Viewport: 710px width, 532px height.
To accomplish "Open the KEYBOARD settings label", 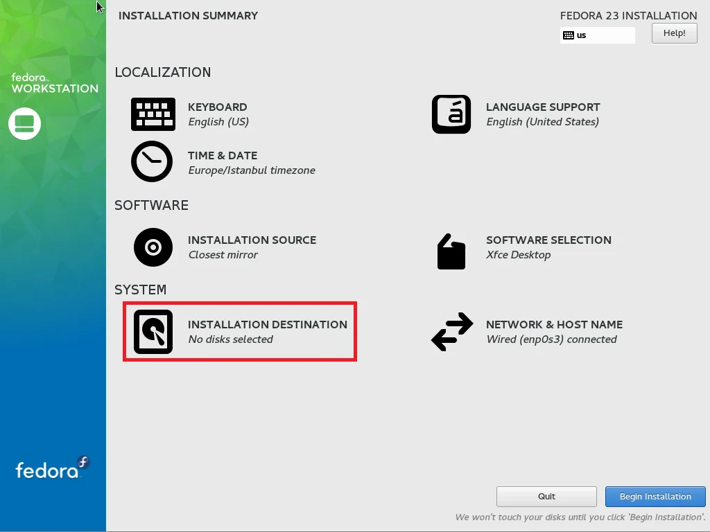I will coord(217,107).
